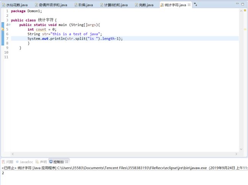
Task: Click the horizontal scrollbar right arrow
Action: click(236, 154)
